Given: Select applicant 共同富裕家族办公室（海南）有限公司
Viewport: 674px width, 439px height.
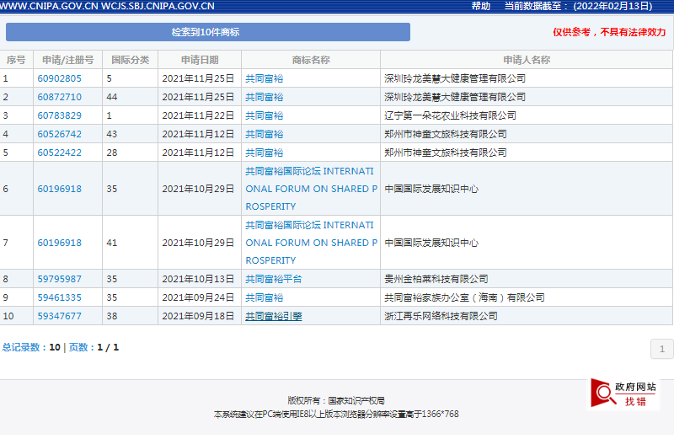Looking at the screenshot, I should tap(464, 297).
